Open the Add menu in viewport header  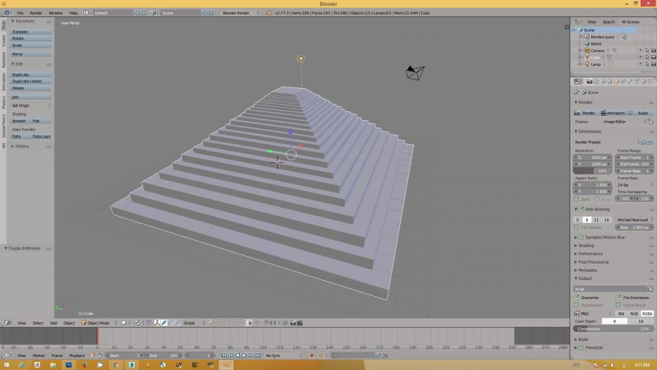(x=54, y=323)
